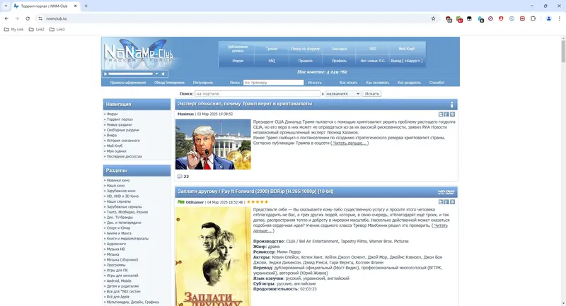Open a new browser tab

point(86,6)
